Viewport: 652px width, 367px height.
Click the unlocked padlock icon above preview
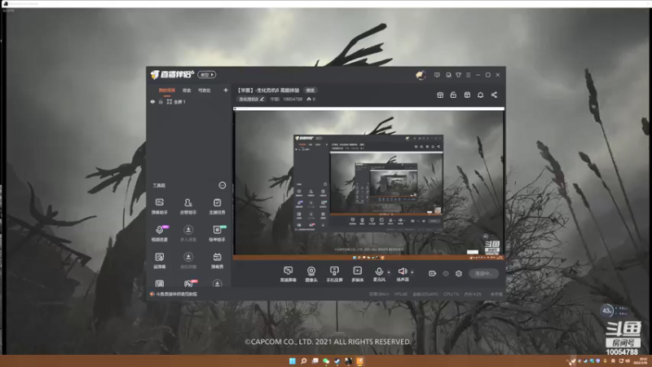point(453,95)
